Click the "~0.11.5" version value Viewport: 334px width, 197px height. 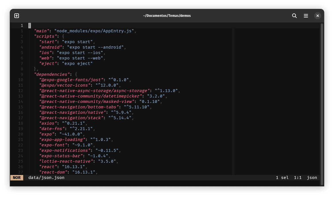(x=107, y=150)
